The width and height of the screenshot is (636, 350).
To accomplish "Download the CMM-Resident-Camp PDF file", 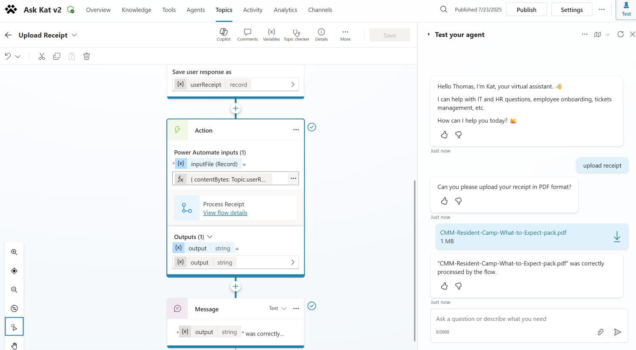I will click(x=617, y=237).
